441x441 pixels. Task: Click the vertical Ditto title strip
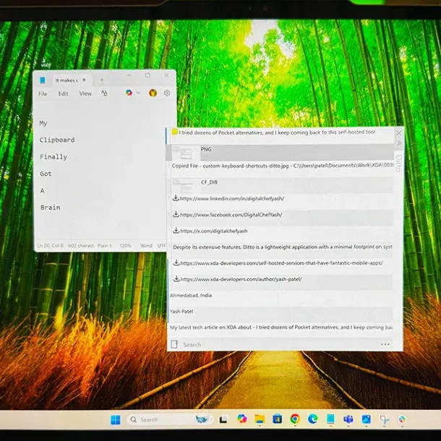pos(398,163)
